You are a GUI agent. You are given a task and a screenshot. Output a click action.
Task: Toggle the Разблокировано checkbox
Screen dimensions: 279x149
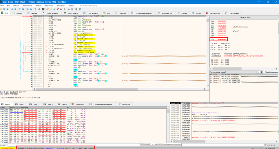coord(264,72)
